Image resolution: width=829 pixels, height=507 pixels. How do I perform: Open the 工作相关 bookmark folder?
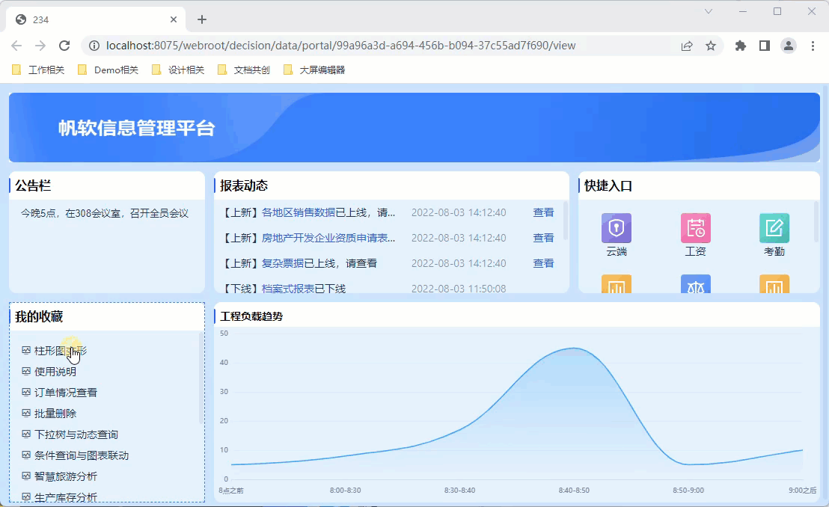[38, 70]
